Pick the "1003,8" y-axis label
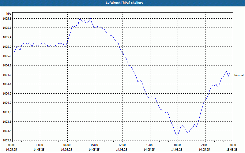The width and height of the screenshot is (245, 153). [x=7, y=112]
